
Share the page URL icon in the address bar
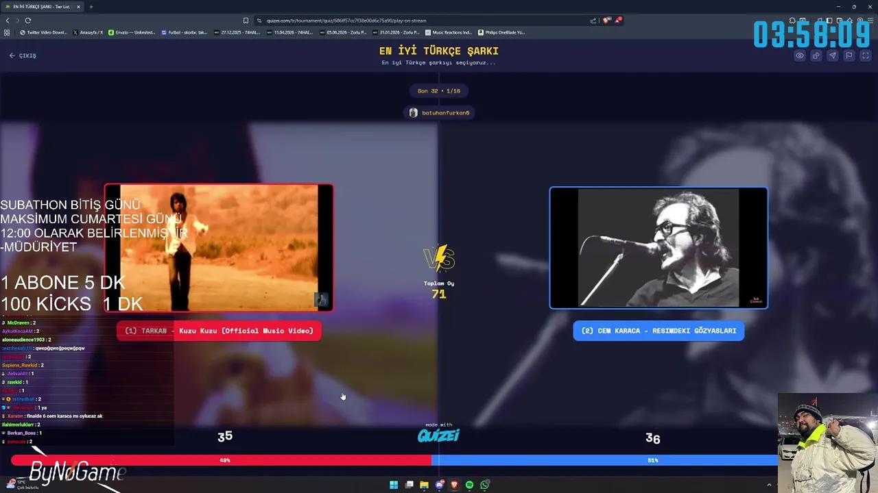(x=593, y=21)
